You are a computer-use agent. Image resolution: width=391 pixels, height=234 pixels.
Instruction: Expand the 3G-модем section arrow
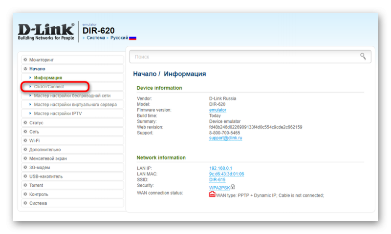(x=25, y=167)
